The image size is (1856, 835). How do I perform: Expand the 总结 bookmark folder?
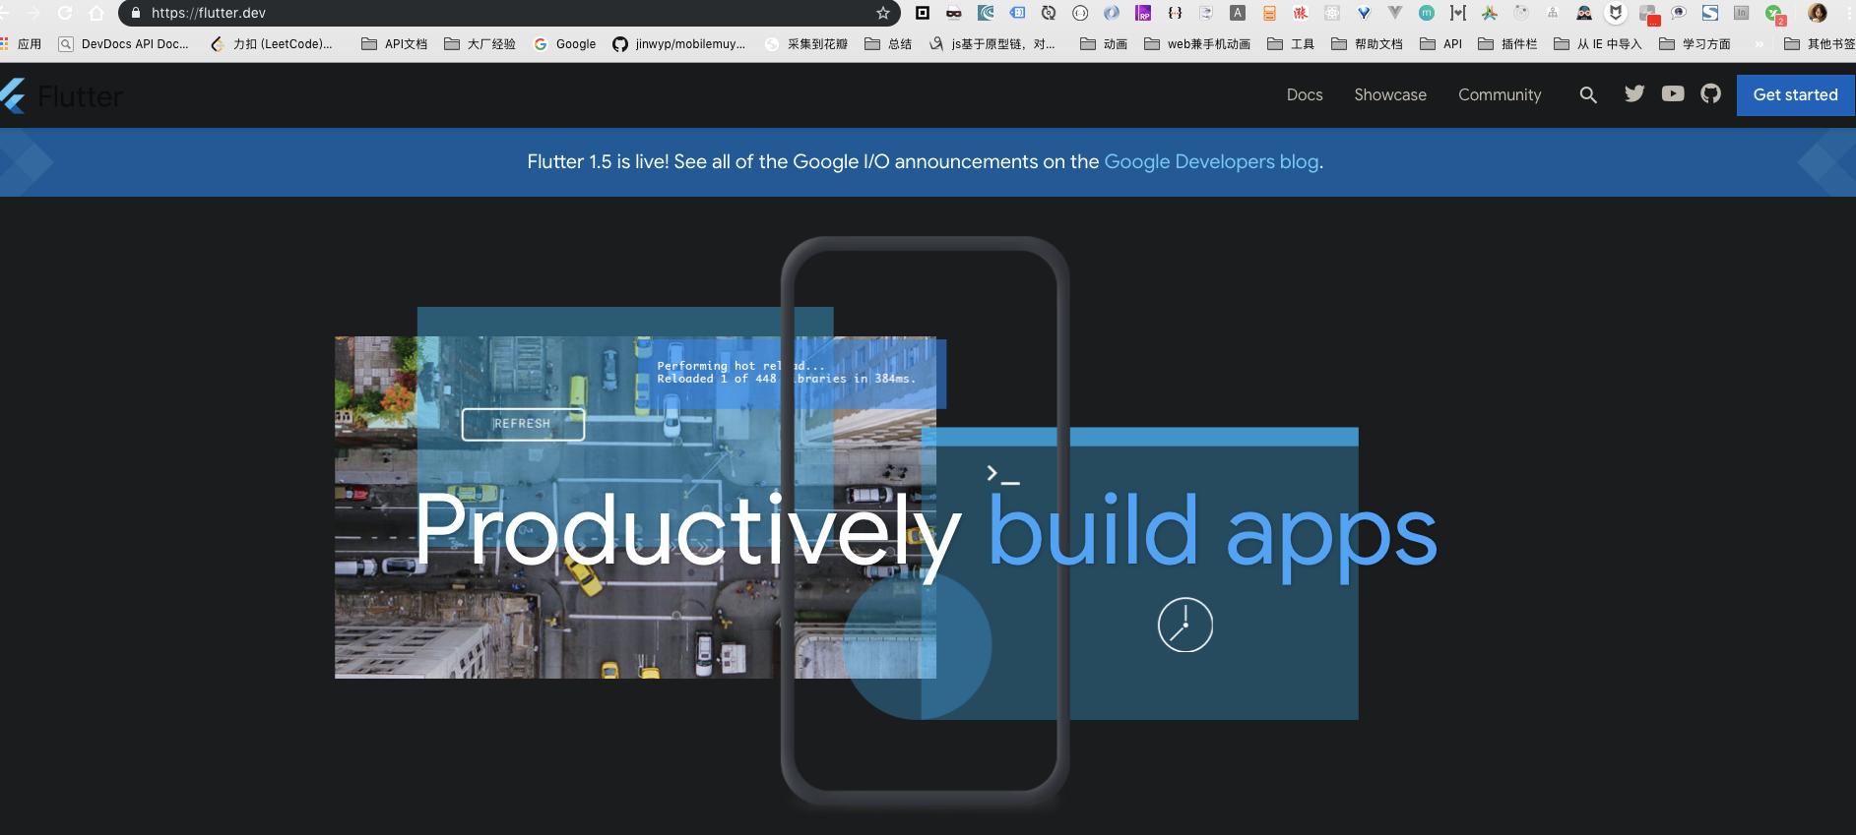coord(888,44)
